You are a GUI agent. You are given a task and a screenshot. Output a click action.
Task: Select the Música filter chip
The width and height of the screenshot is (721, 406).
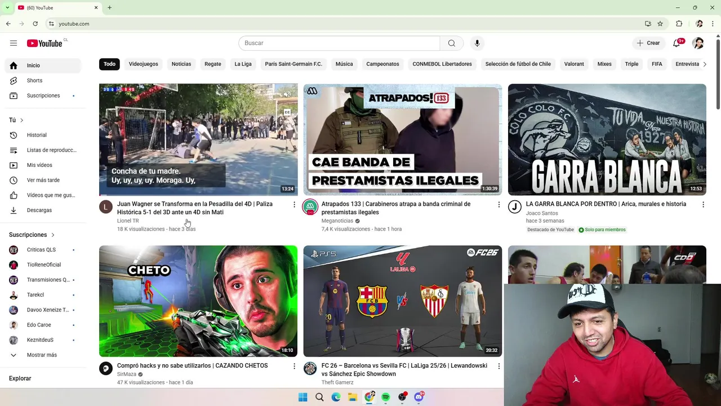344,64
